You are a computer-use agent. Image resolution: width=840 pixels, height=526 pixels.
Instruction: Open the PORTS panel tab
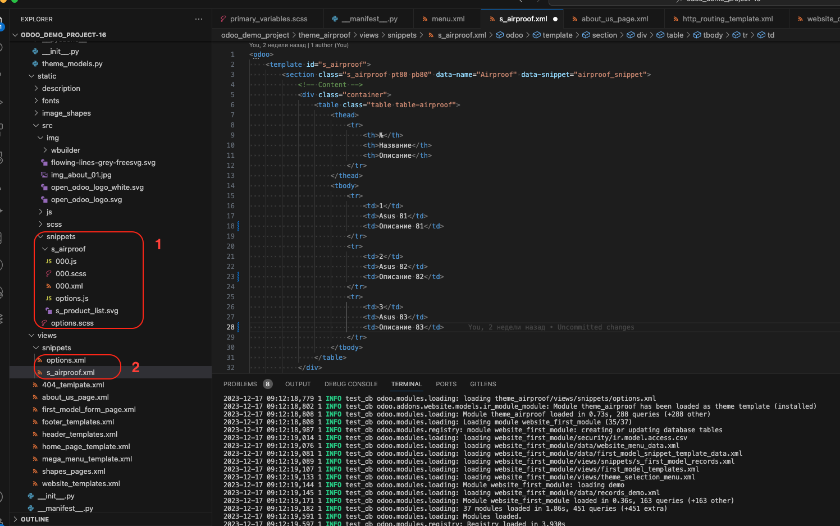click(446, 385)
